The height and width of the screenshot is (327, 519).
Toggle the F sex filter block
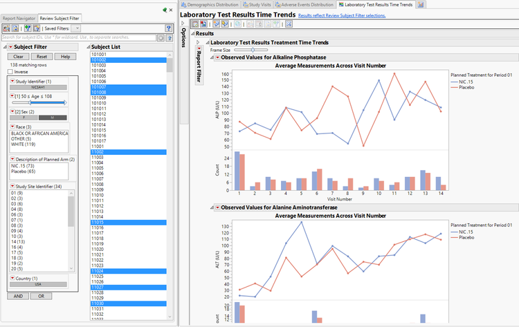[24, 118]
